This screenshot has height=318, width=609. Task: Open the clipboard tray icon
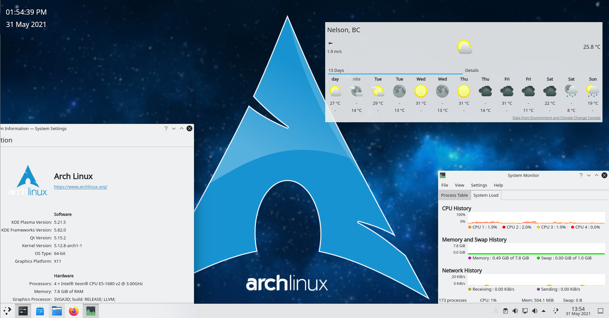point(505,311)
